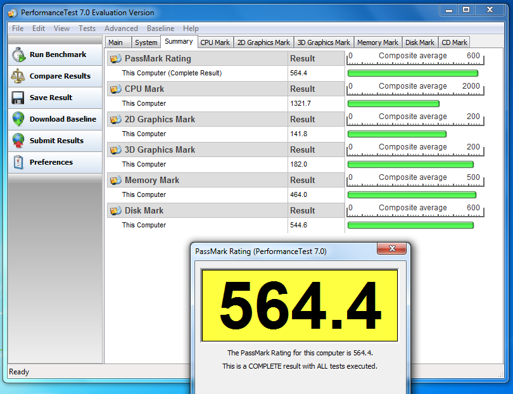Go to the Memory Mark tab

[377, 42]
